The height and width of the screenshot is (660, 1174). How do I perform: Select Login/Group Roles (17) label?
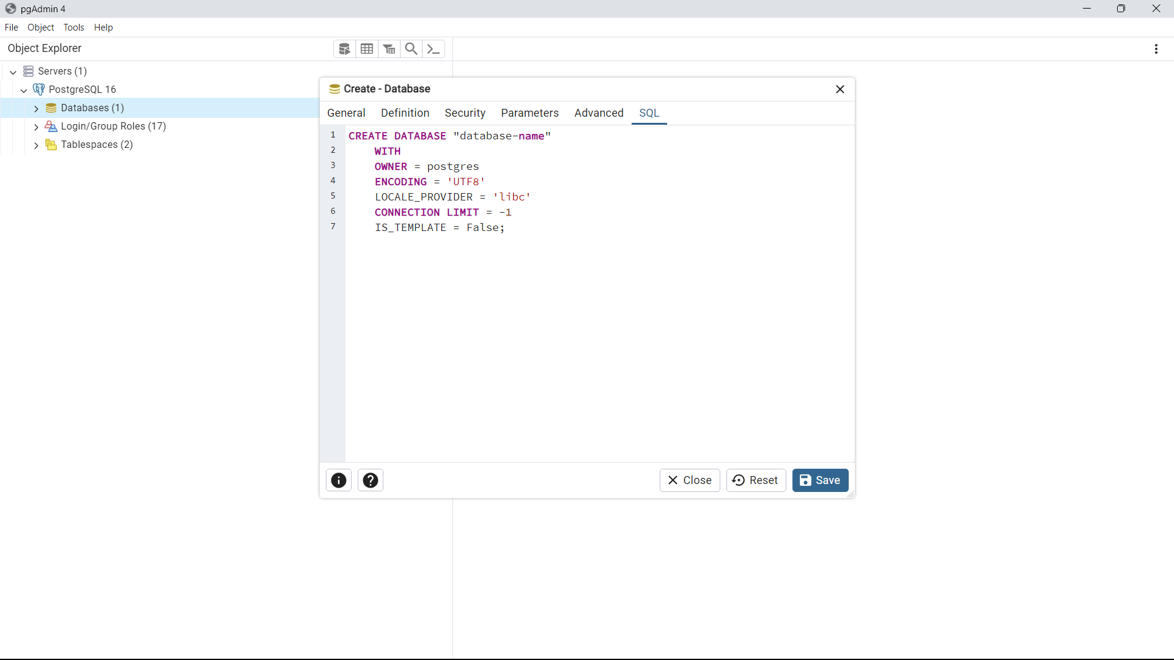[x=114, y=127]
